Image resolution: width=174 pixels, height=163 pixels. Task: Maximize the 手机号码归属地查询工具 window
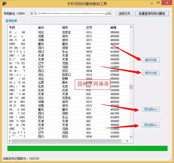click(x=158, y=3)
